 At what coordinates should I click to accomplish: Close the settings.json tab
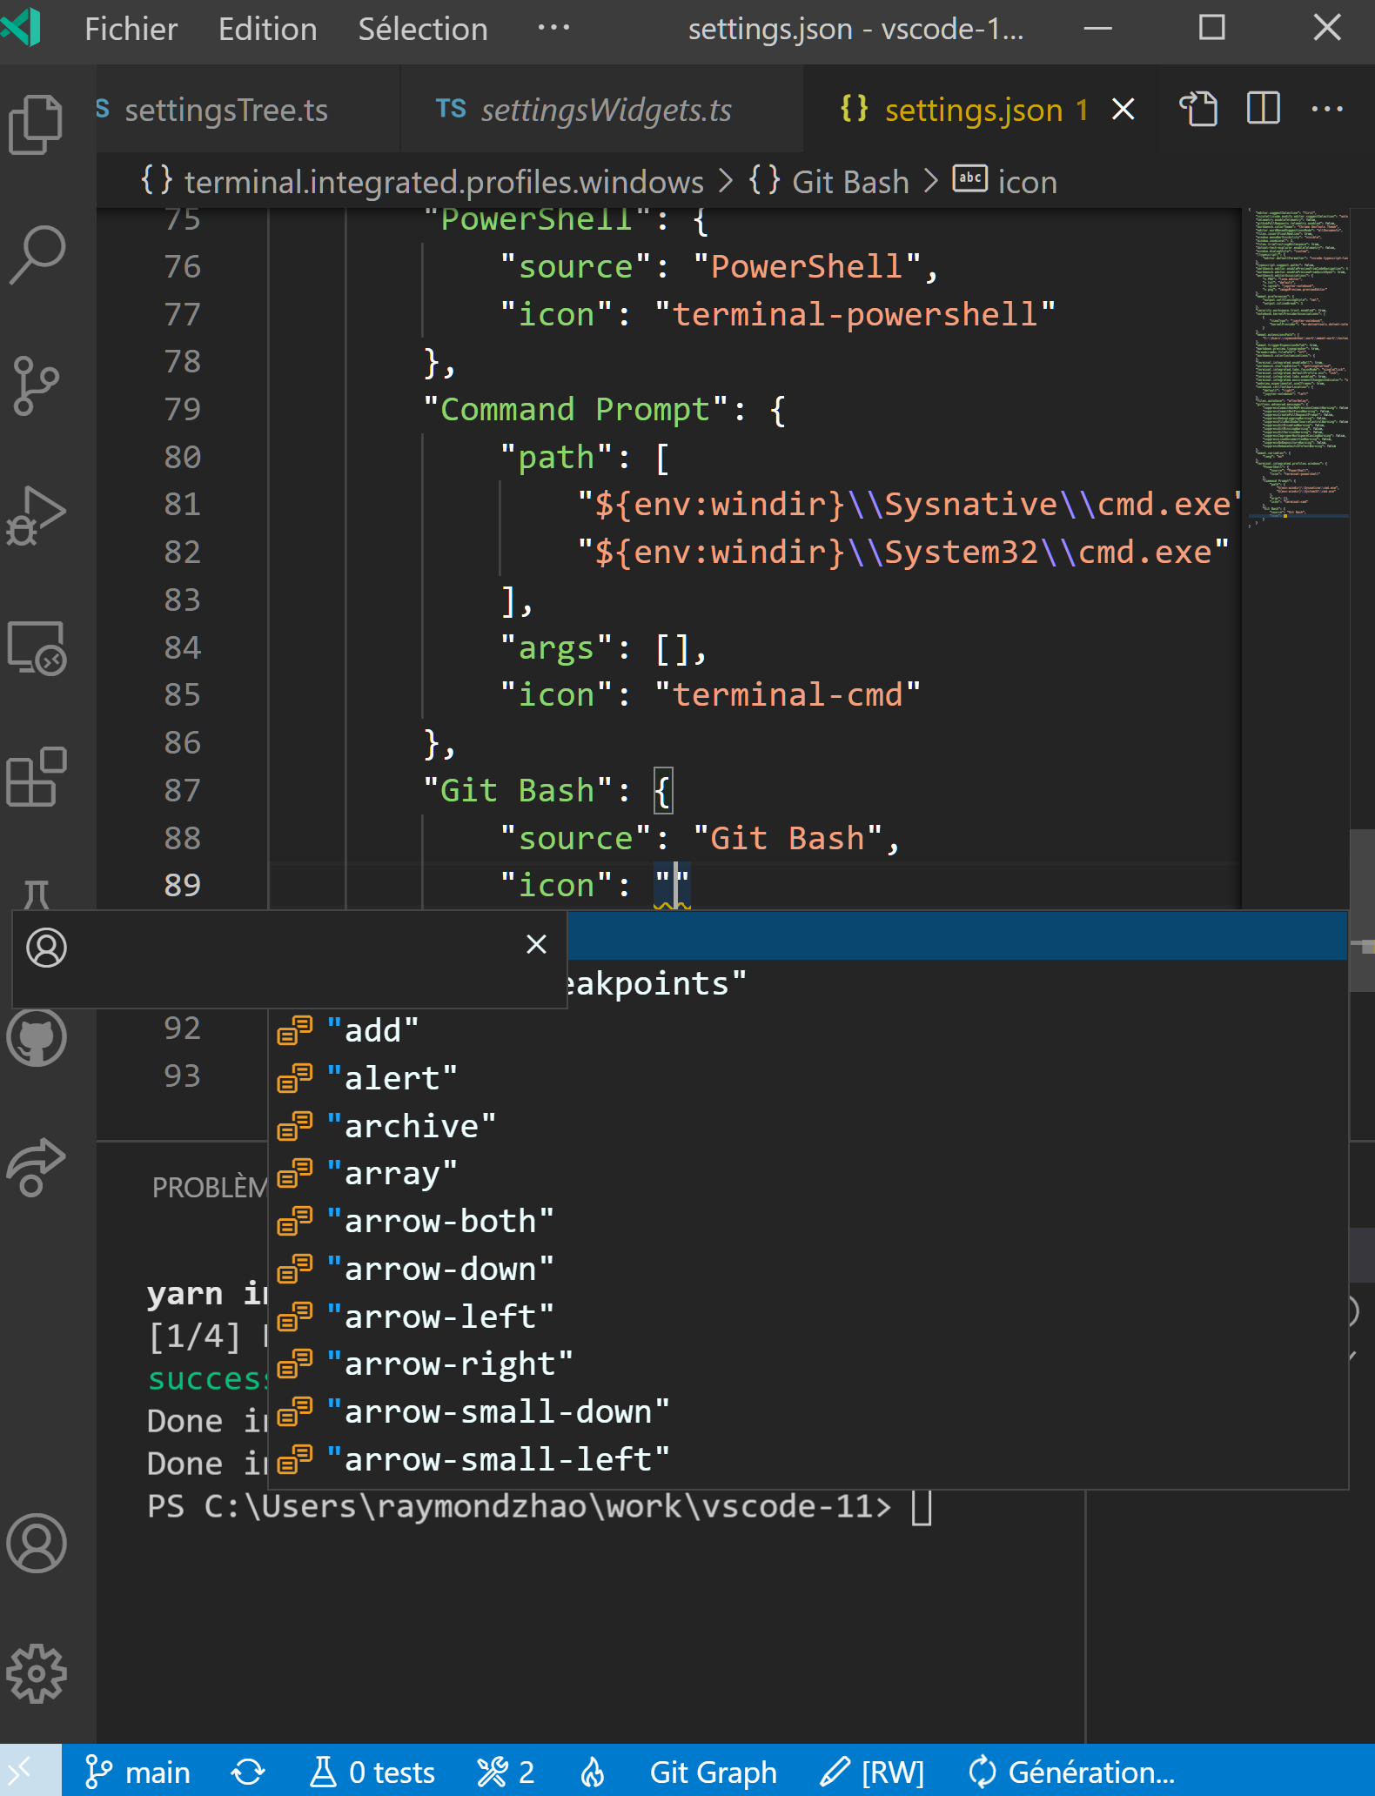coord(1123,110)
